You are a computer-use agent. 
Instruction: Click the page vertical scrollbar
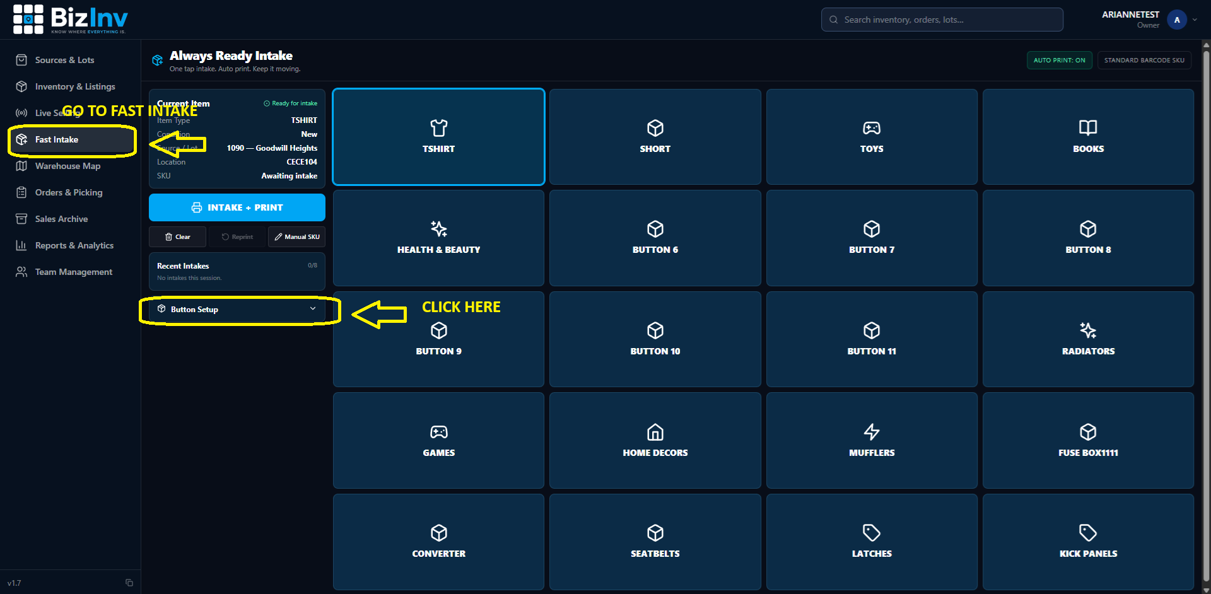click(1206, 315)
